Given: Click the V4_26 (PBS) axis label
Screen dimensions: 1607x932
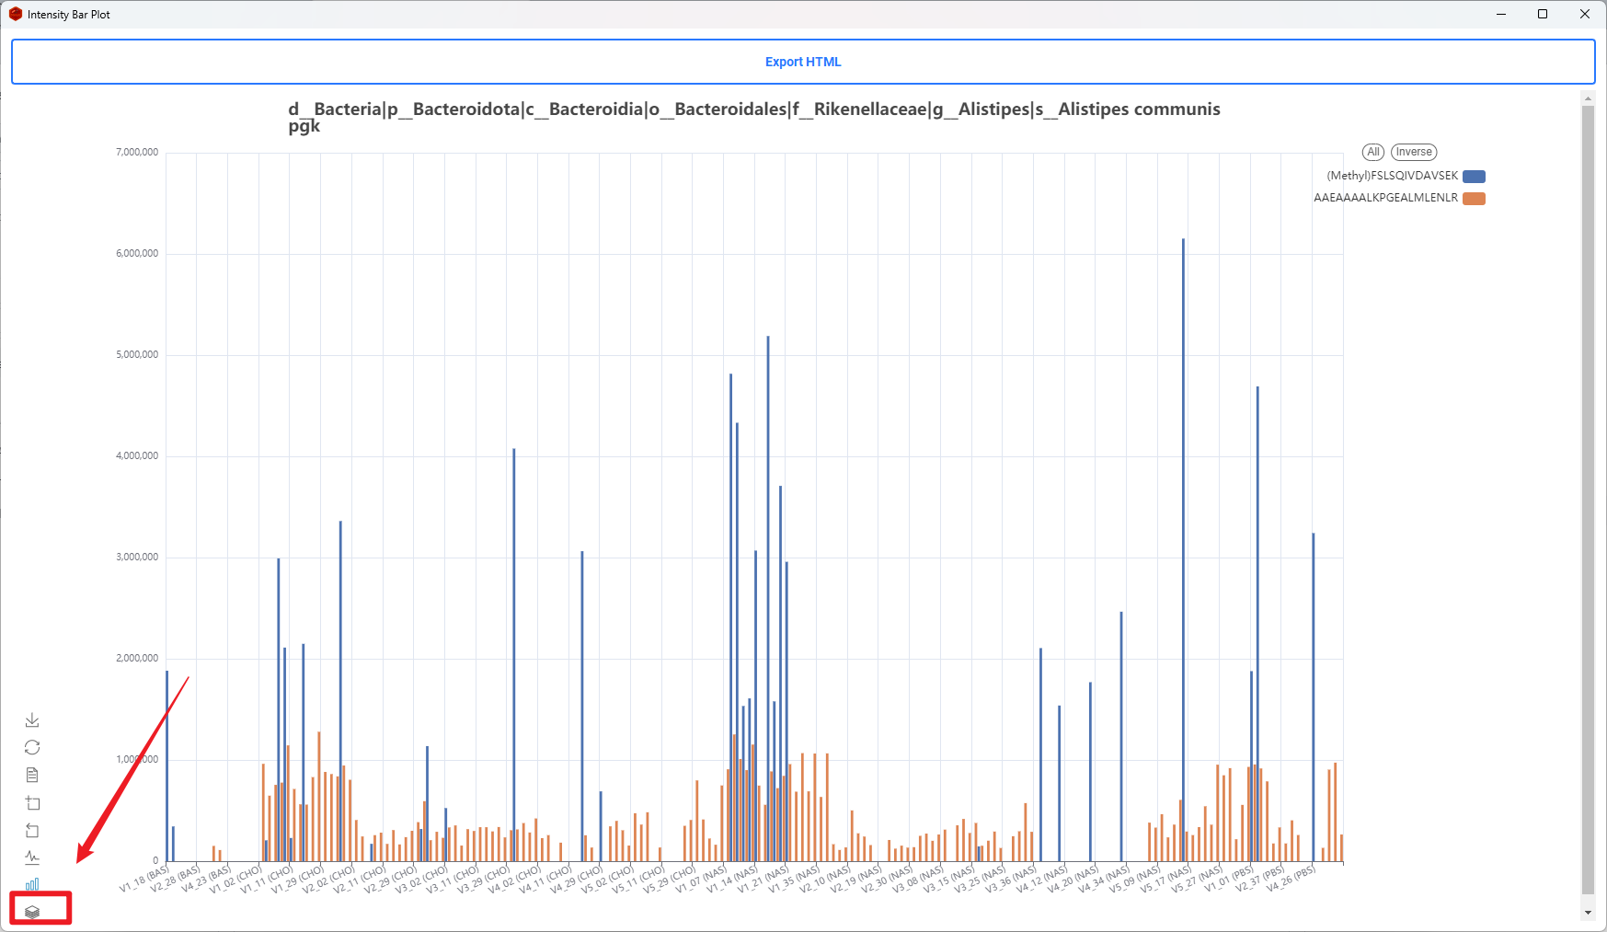Looking at the screenshot, I should point(1291,878).
